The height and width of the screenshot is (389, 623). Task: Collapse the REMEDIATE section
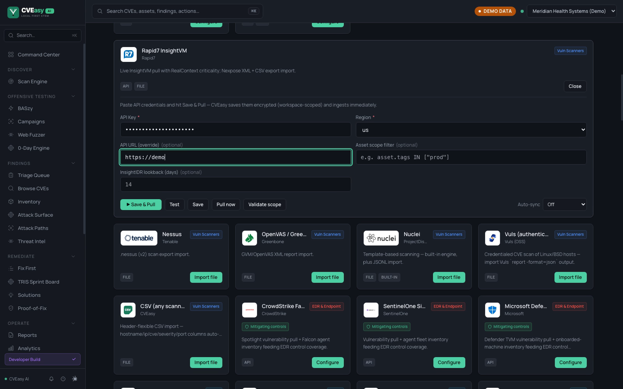pyautogui.click(x=73, y=256)
